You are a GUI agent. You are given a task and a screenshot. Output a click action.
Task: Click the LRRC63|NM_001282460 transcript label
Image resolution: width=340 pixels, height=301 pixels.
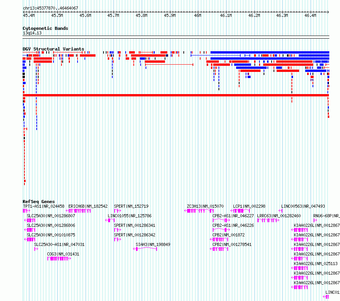pyautogui.click(x=279, y=216)
